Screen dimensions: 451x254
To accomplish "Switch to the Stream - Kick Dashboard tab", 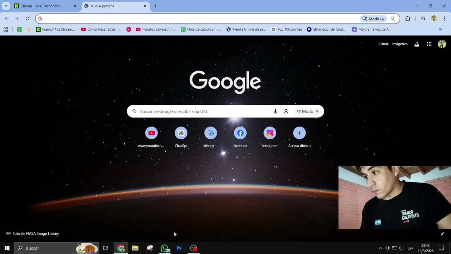I will (45, 6).
